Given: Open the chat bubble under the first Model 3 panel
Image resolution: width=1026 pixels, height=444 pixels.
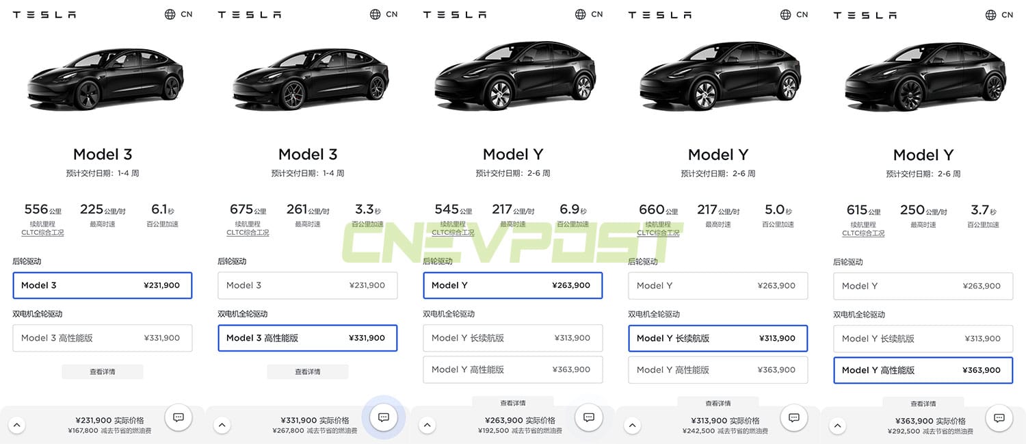Looking at the screenshot, I should [178, 418].
